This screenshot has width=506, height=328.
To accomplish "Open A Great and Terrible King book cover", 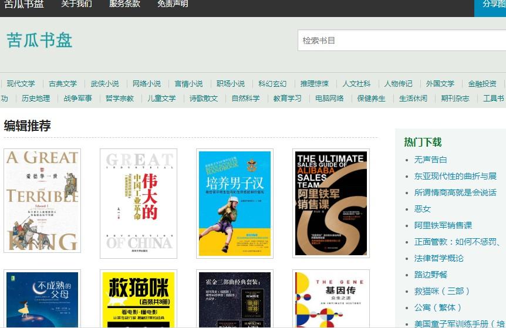I will click(42, 201).
